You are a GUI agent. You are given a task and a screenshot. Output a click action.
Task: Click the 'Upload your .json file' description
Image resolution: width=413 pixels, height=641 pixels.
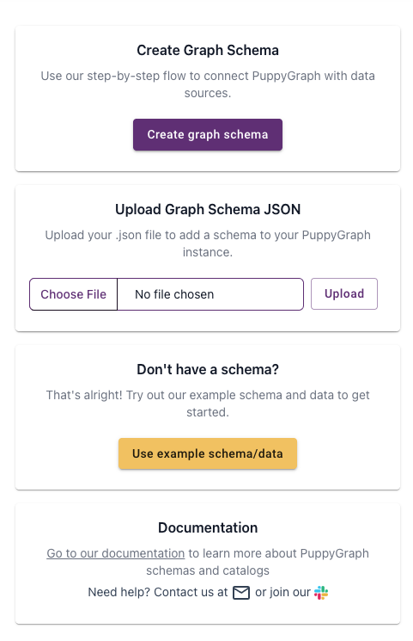pos(207,243)
